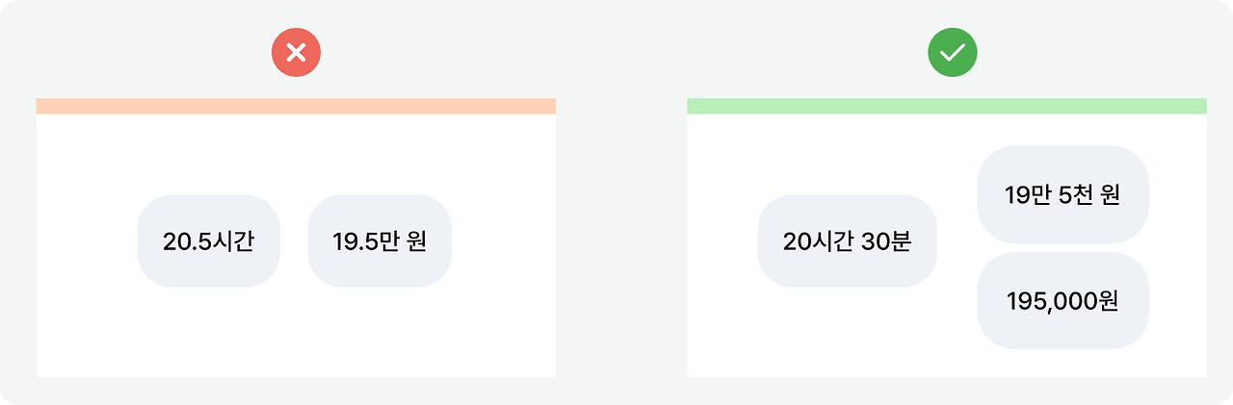Screen dimensions: 1233x405
Task: Select the "20.5시간" chip
Action: [x=209, y=240]
